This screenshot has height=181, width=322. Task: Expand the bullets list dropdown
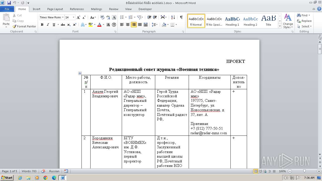[126, 17]
